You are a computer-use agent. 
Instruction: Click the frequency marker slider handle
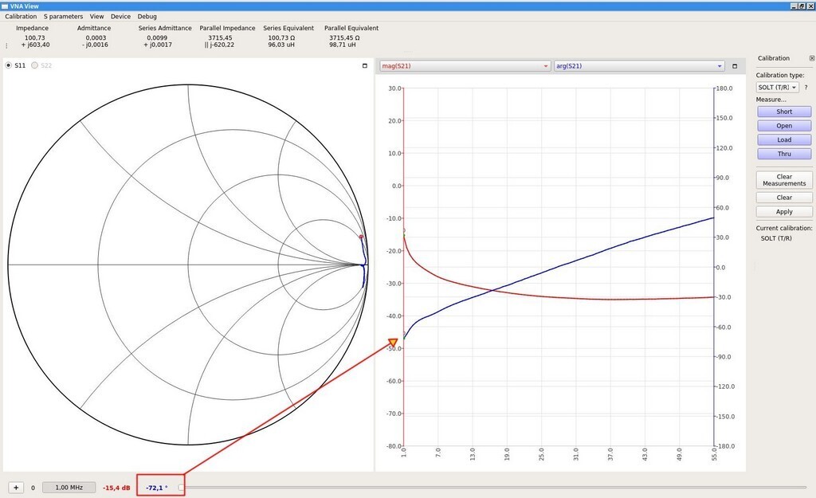[181, 488]
